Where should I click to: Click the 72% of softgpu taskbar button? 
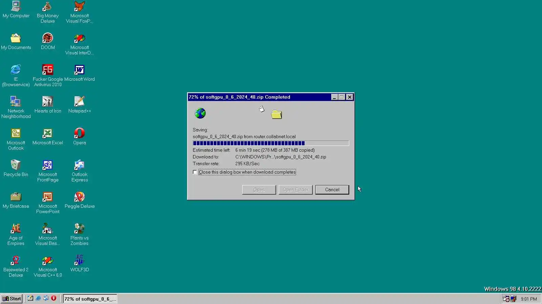[x=90, y=299]
